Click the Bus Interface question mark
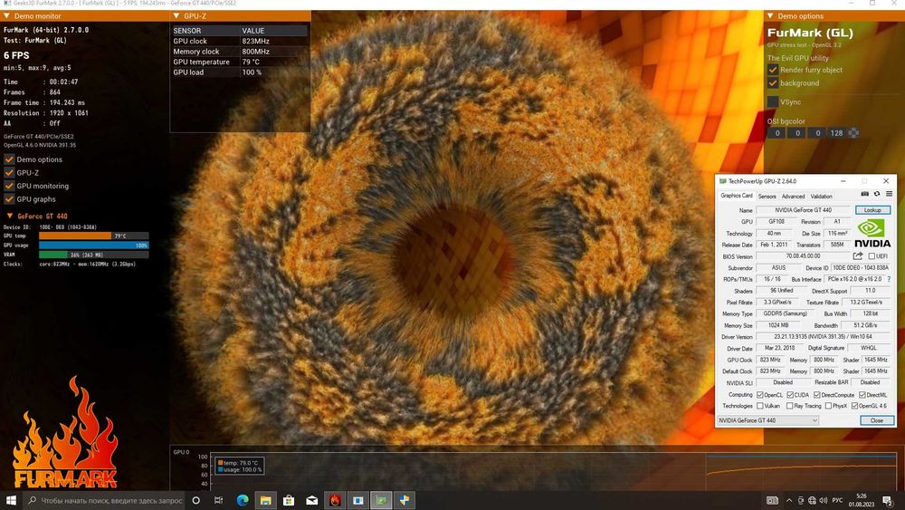This screenshot has height=510, width=905. click(x=889, y=279)
